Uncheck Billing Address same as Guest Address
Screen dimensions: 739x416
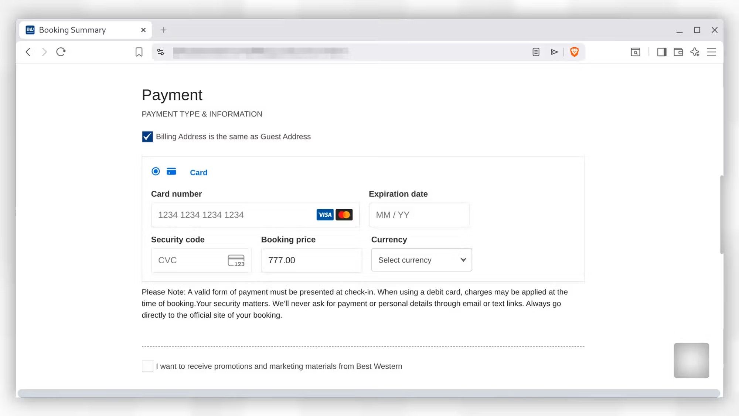pos(147,137)
